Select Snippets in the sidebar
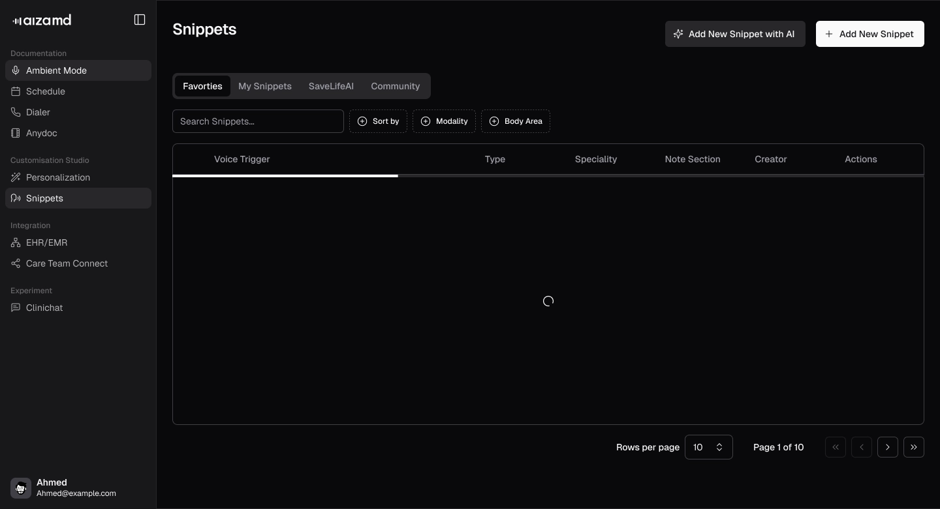Screen dimensions: 940x509 tap(78, 198)
